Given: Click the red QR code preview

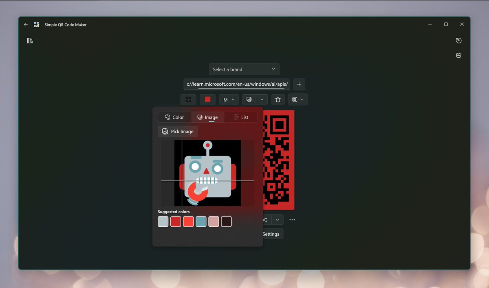Looking at the screenshot, I should pyautogui.click(x=278, y=160).
